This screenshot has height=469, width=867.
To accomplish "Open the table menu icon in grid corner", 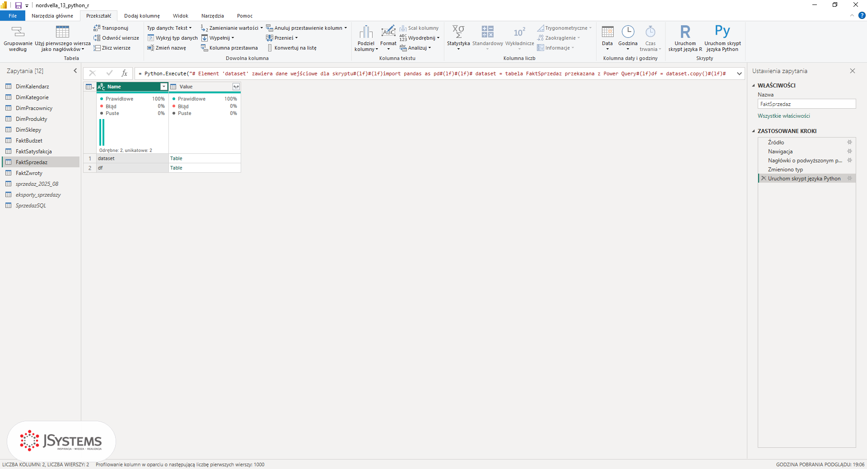I will coord(90,87).
